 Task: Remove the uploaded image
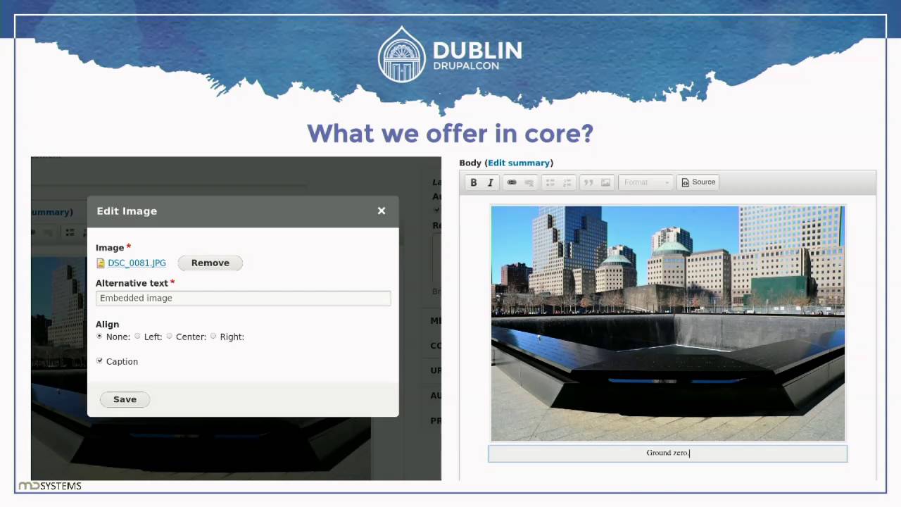tap(210, 263)
